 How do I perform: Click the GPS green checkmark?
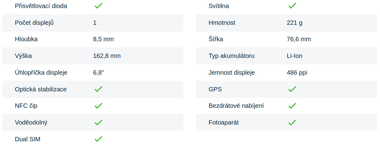(x=292, y=89)
